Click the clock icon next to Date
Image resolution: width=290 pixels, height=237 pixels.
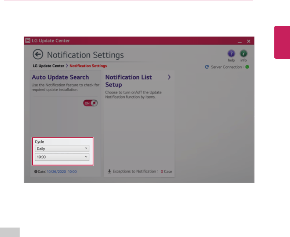[x=36, y=172]
